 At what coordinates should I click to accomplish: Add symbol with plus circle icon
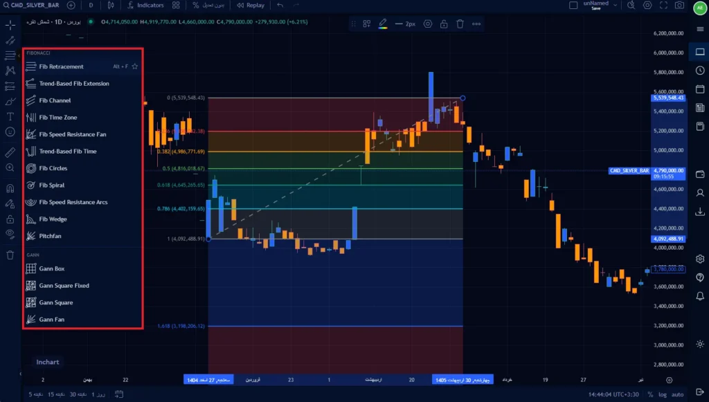71,6
